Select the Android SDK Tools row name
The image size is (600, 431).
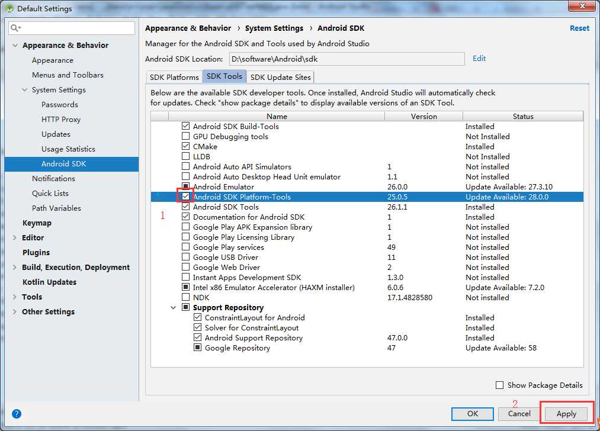click(226, 207)
